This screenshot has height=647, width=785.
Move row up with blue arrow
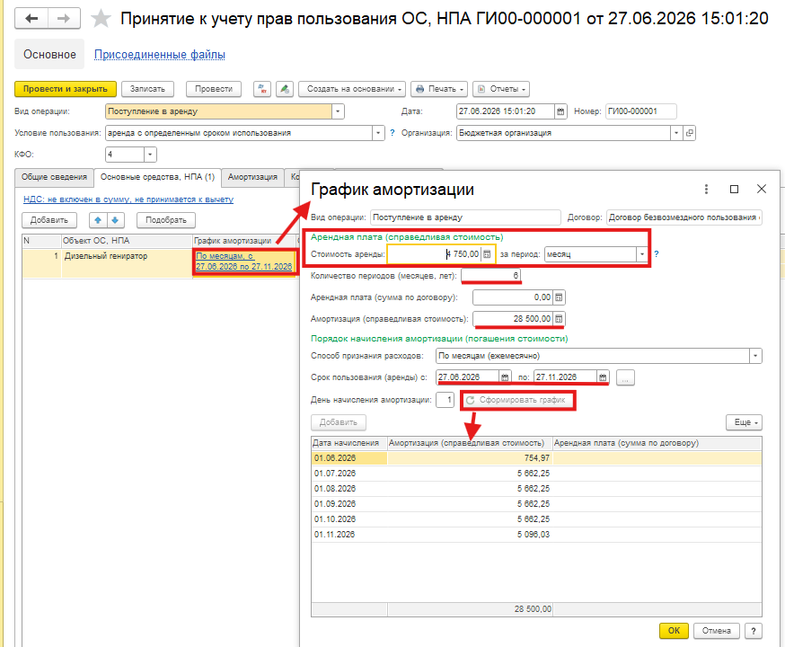[98, 220]
